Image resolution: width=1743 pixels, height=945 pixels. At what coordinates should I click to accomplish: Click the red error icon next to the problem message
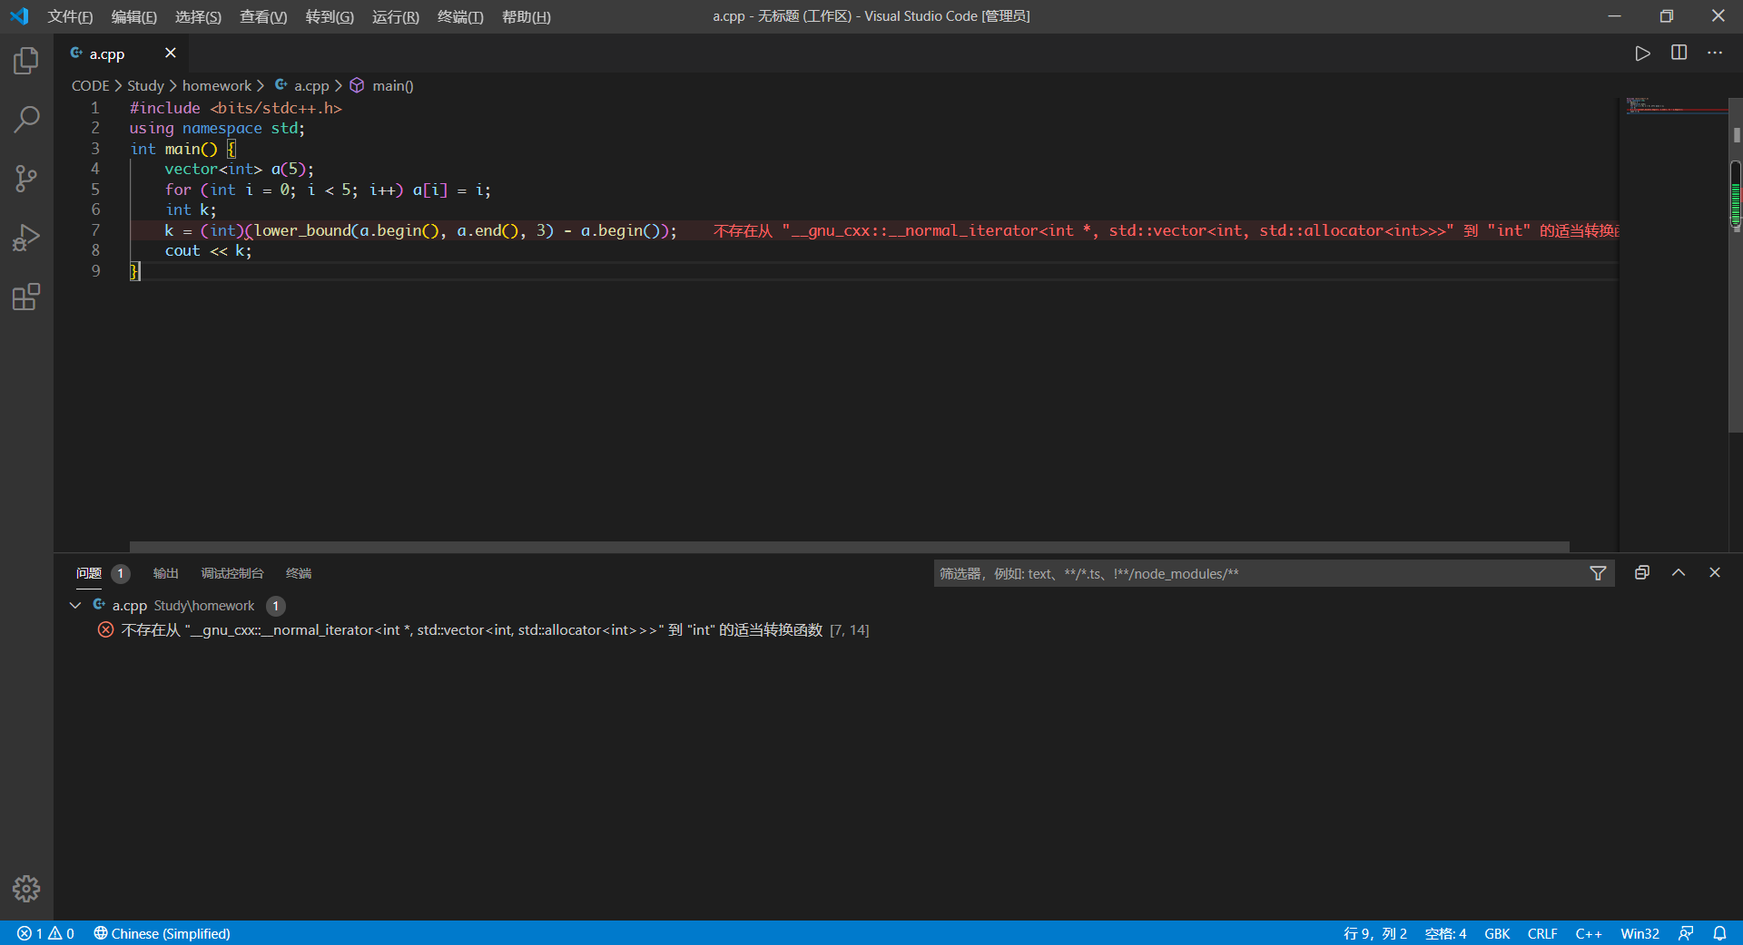106,629
